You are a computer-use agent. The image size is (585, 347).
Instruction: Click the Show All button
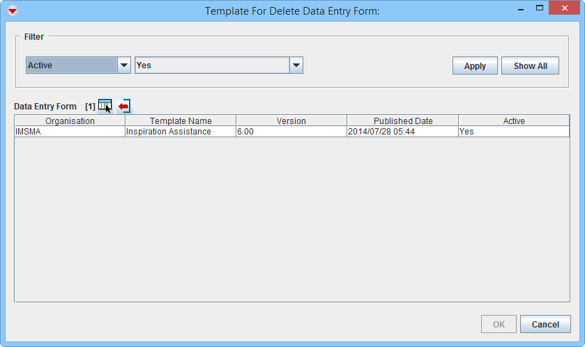coord(530,66)
